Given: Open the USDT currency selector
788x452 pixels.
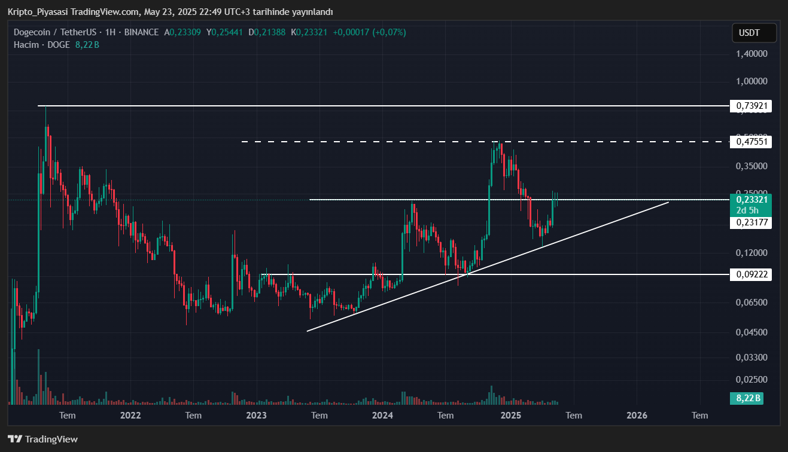Looking at the screenshot, I should (x=754, y=33).
